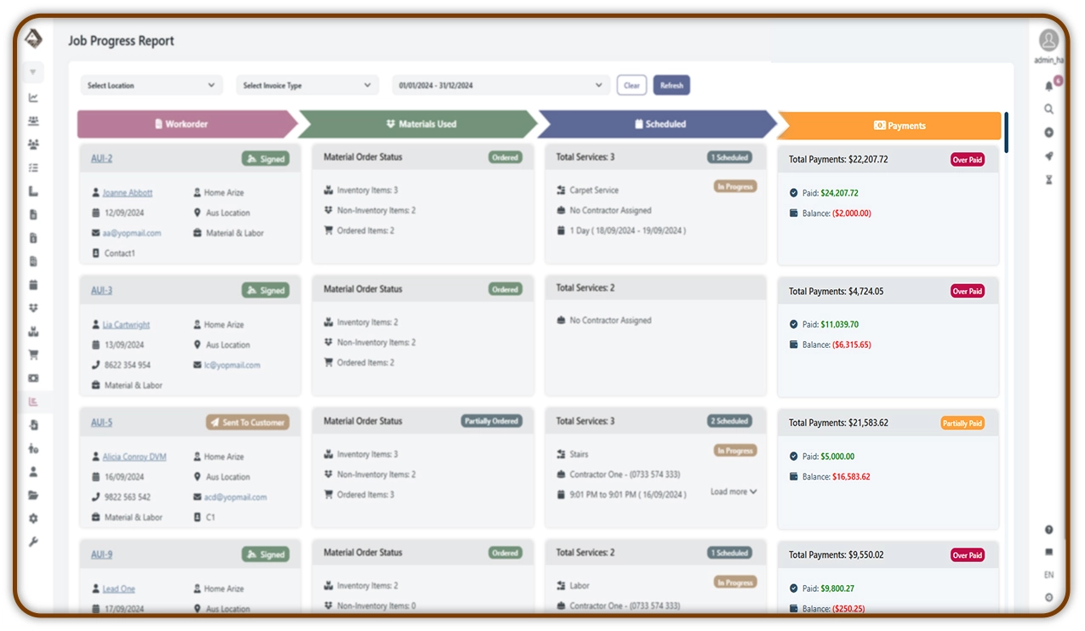This screenshot has height=631, width=1085.
Task: Click the 9822 563 542 phone number
Action: tap(127, 497)
